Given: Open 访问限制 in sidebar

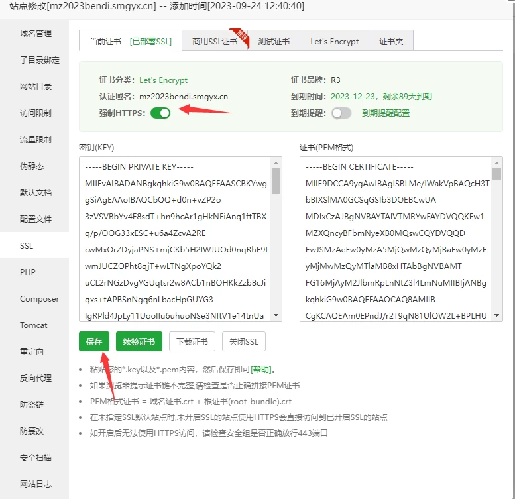Looking at the screenshot, I should [x=36, y=113].
